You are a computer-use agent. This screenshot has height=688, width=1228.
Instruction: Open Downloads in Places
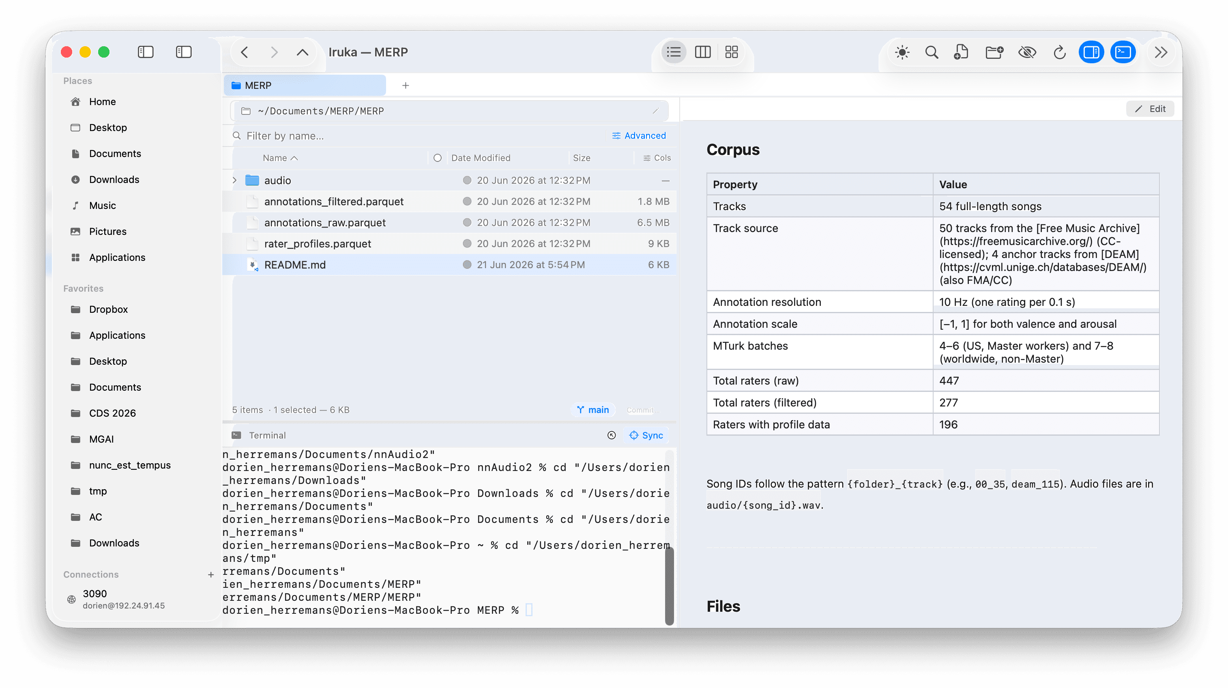(x=114, y=179)
